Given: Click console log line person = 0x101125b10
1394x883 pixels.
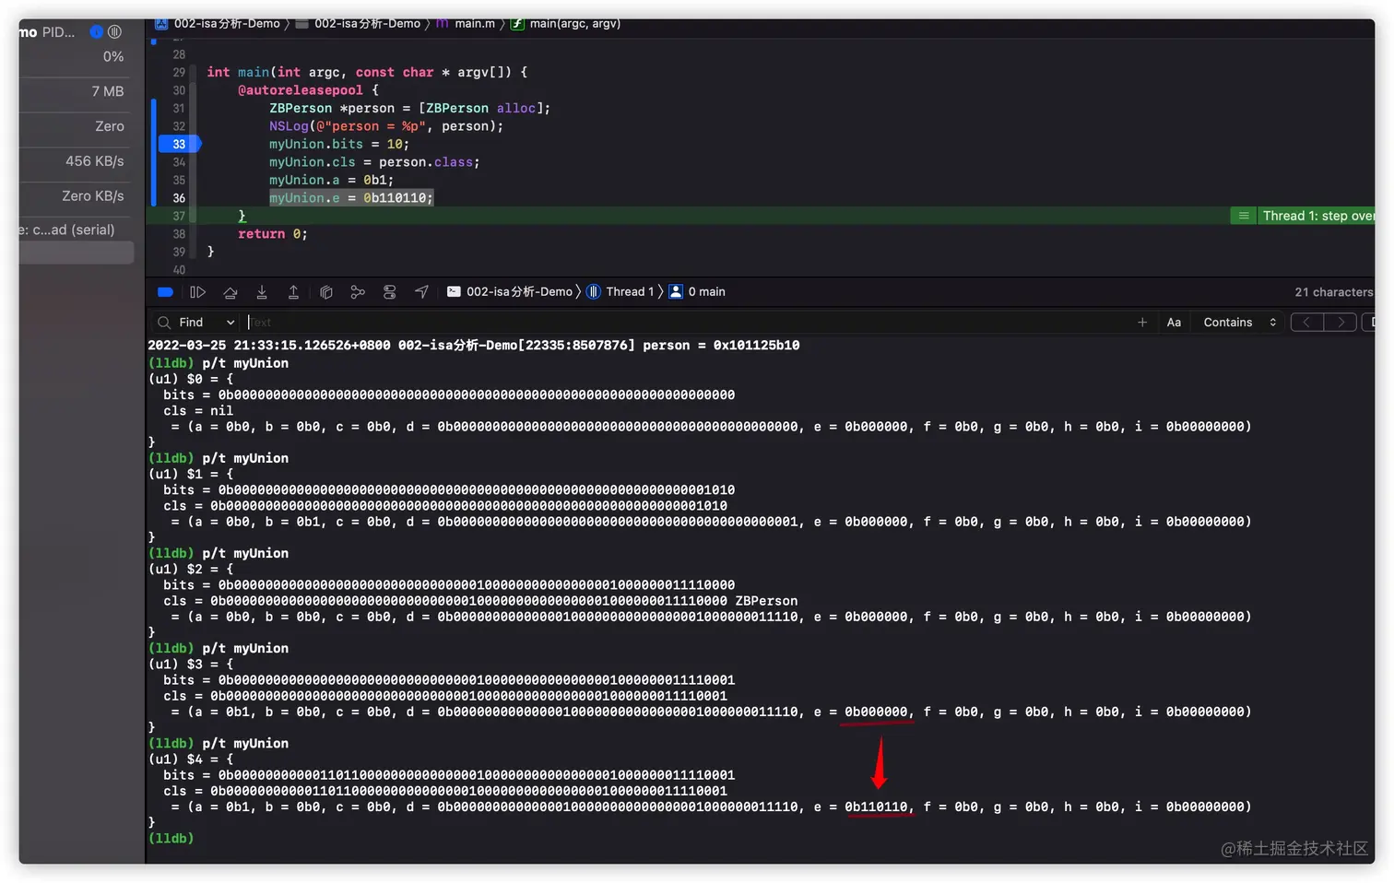Looking at the screenshot, I should tap(474, 346).
